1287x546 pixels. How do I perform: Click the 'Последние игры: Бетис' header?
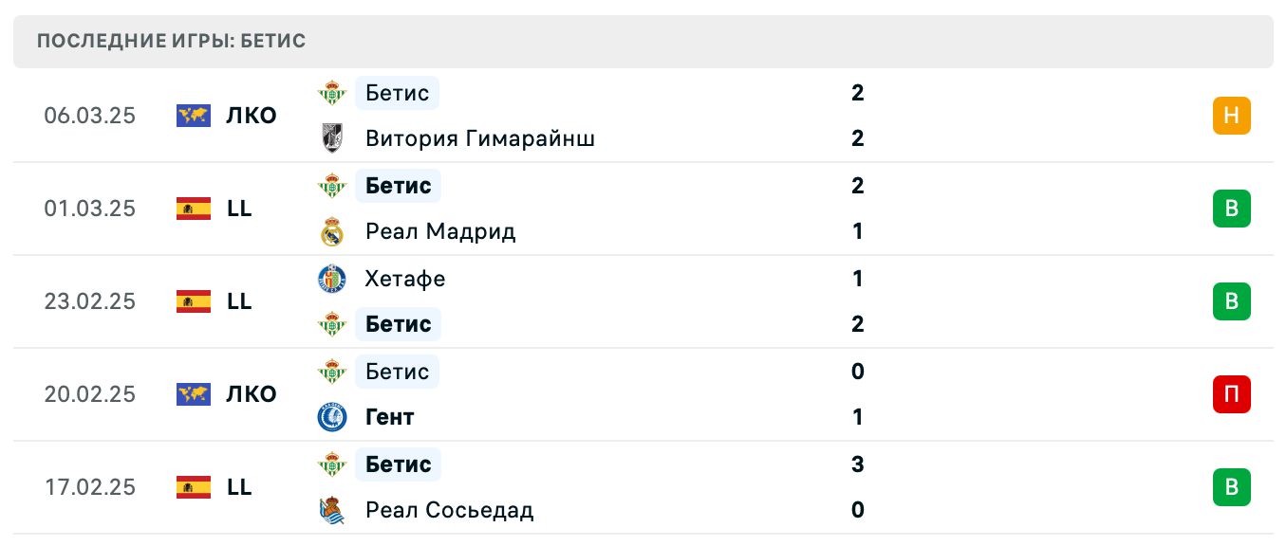(x=172, y=42)
